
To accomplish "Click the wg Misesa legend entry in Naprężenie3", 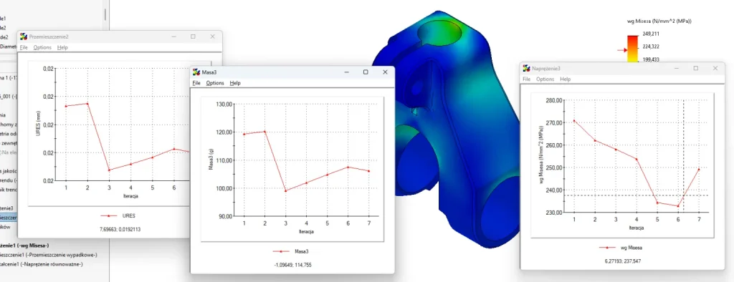I will tap(620, 248).
